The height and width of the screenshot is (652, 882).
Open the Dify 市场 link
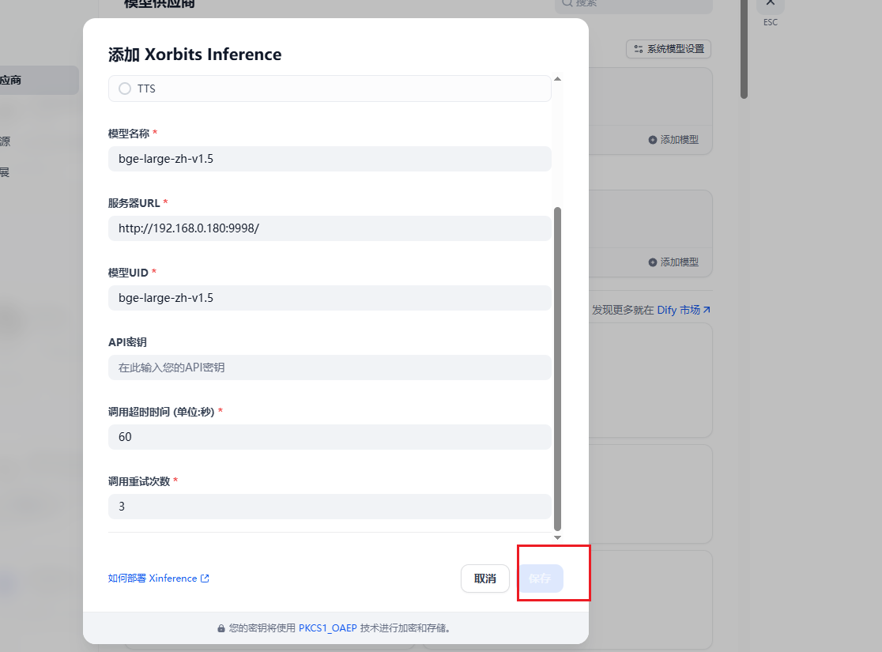click(684, 310)
